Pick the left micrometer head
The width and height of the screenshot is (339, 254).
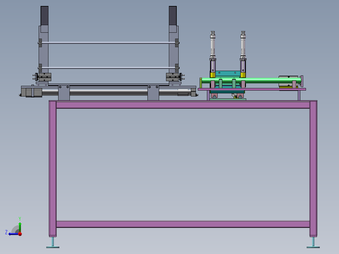[x=213, y=44]
